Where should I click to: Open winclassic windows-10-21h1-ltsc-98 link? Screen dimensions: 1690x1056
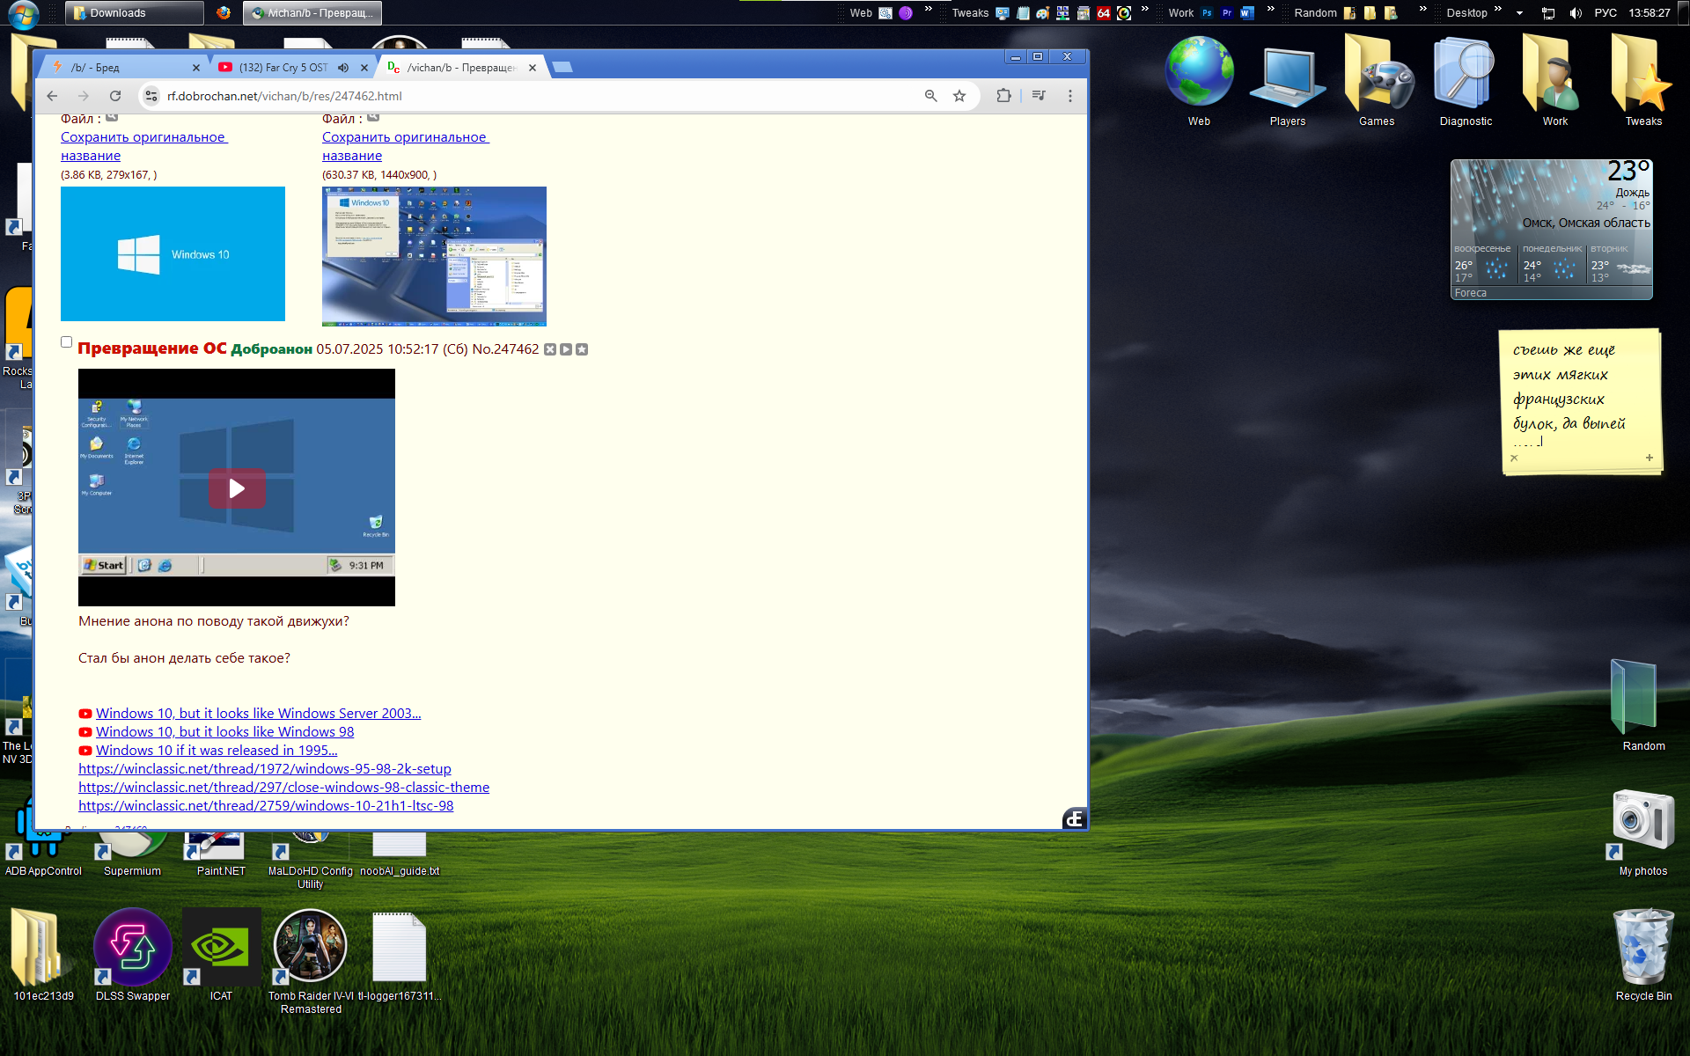coord(266,806)
